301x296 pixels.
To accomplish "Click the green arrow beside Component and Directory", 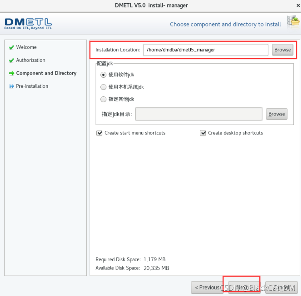I will (x=12, y=73).
